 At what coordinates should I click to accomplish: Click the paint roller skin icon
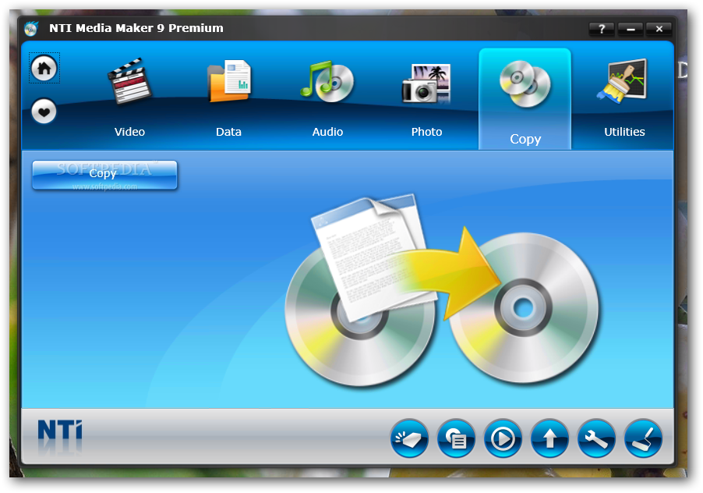pyautogui.click(x=643, y=438)
